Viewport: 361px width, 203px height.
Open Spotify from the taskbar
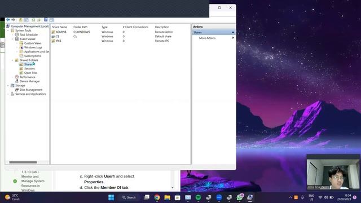(x=198, y=197)
